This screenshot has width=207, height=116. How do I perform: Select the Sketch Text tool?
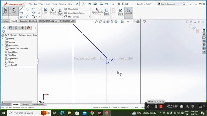pos(39,13)
